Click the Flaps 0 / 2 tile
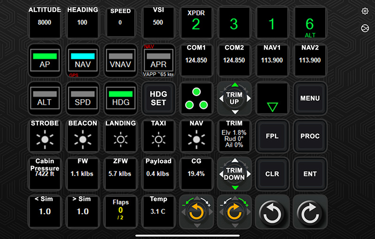Image resolution: width=375 pixels, height=239 pixels. 120,212
